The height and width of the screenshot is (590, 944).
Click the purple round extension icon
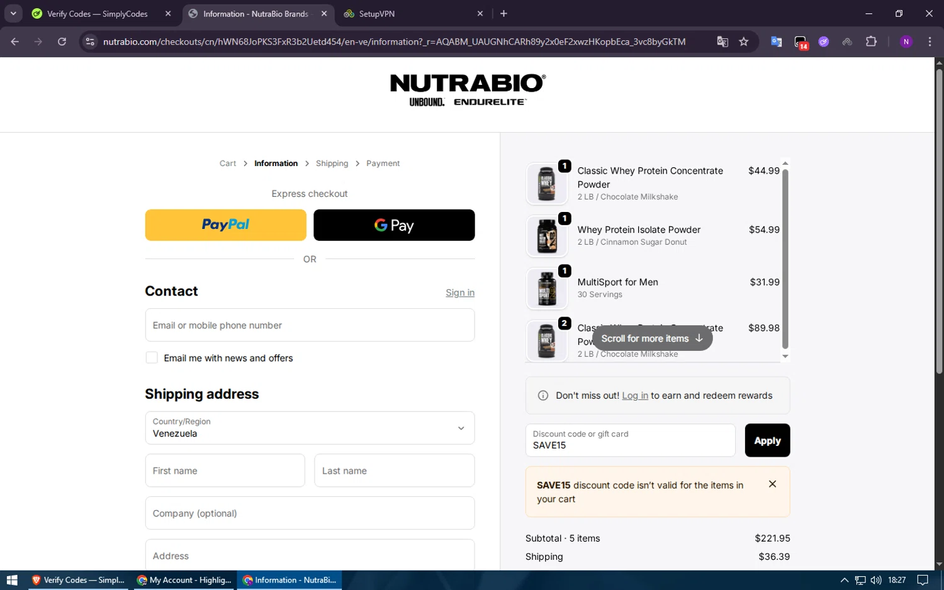[x=824, y=42]
